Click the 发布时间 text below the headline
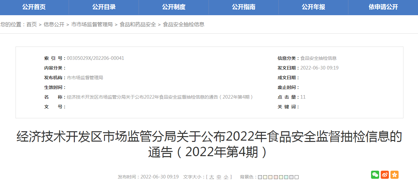 pos(148,177)
